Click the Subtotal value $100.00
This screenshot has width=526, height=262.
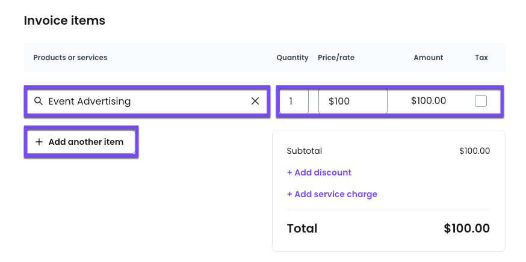(475, 151)
